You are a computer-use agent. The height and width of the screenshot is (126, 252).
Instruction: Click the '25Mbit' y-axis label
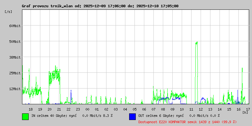[x=15, y=73]
